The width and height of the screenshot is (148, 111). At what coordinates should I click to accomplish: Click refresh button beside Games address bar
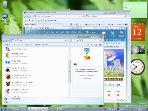pos(68,40)
